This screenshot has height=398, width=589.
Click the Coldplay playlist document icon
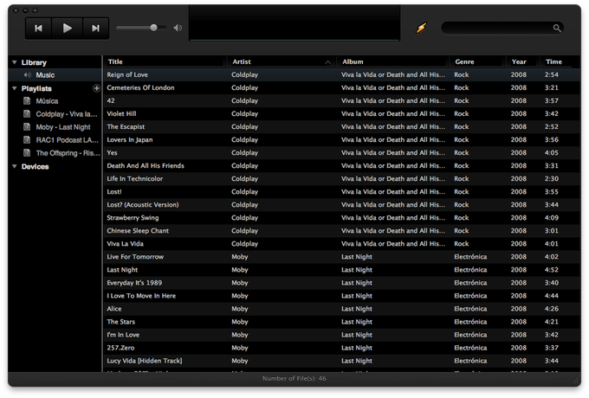27,113
